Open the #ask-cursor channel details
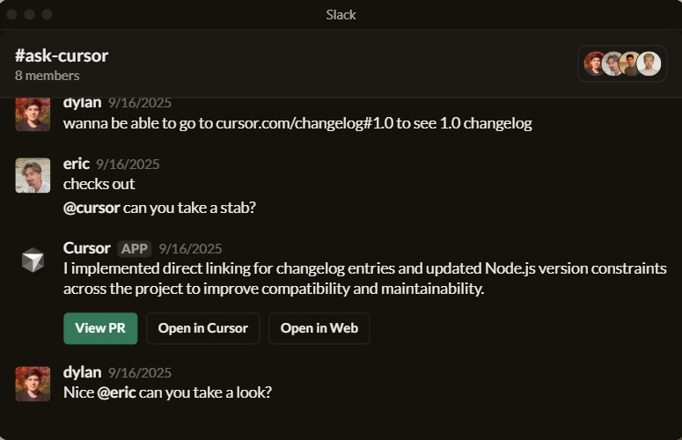Image resolution: width=682 pixels, height=440 pixels. click(x=62, y=55)
